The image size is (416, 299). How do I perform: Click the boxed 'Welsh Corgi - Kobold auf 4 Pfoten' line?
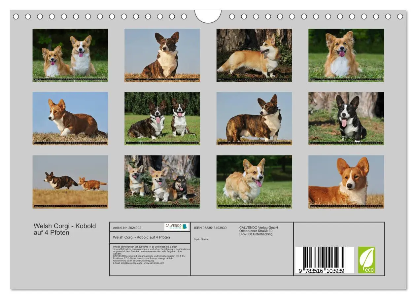tap(141, 237)
